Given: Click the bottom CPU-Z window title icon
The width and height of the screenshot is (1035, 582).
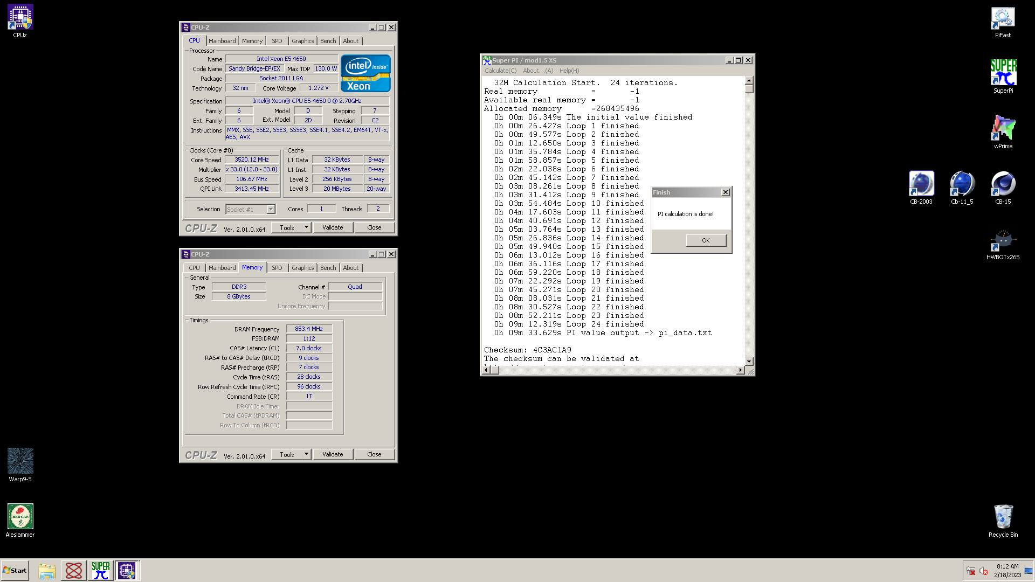Looking at the screenshot, I should tap(186, 254).
